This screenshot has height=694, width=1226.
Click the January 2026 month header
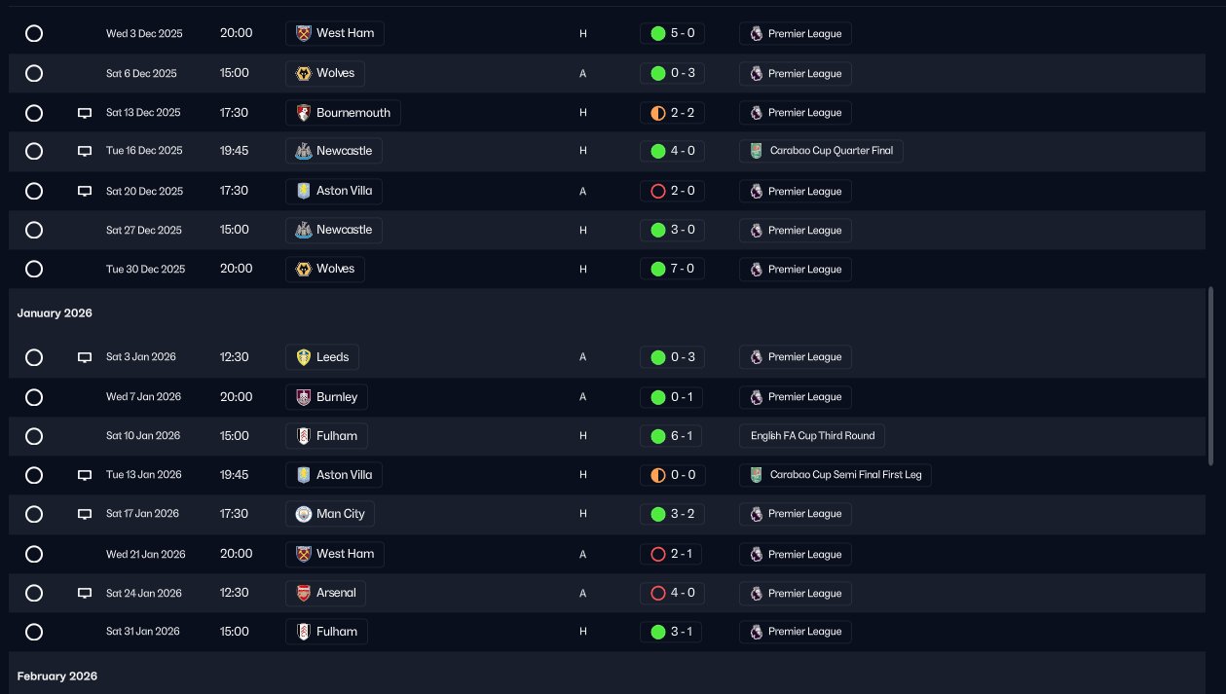click(x=55, y=313)
